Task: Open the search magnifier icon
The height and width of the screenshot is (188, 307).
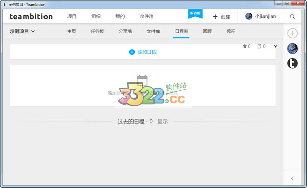Action: tap(292, 17)
